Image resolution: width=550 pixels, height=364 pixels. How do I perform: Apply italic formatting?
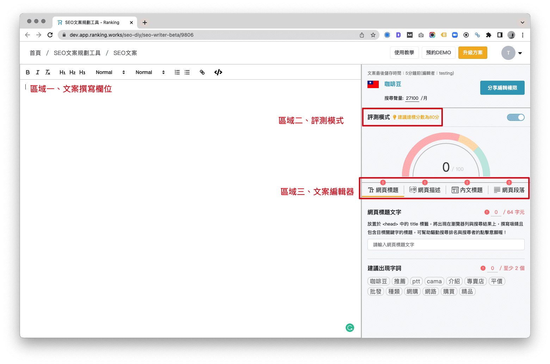[38, 72]
